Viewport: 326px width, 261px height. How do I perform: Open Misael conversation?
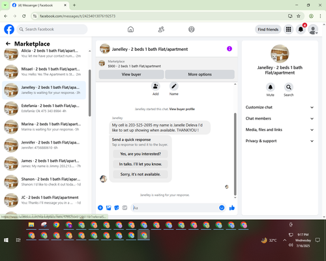point(44,72)
